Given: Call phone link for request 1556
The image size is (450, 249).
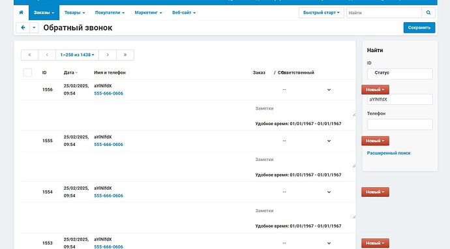Looking at the screenshot, I should coord(108,93).
